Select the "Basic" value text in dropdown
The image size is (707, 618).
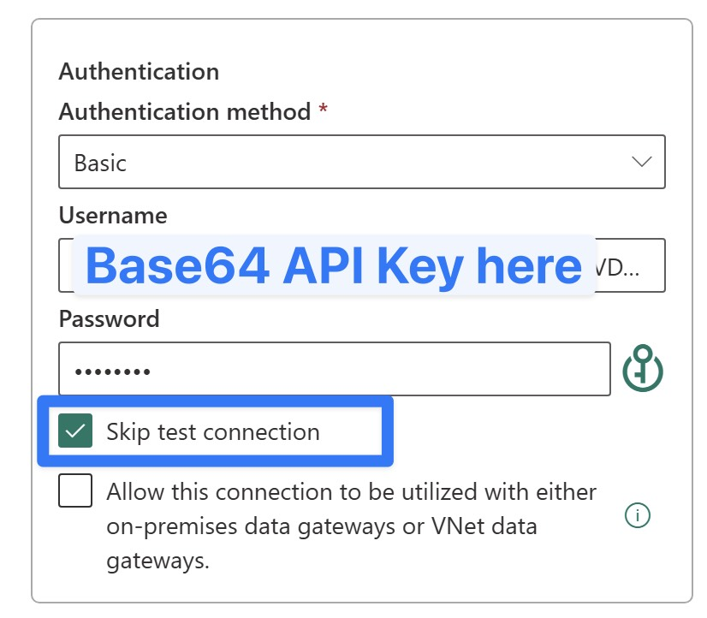(x=100, y=163)
